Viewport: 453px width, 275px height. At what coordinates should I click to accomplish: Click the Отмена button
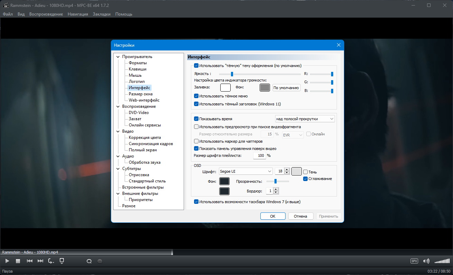point(300,216)
